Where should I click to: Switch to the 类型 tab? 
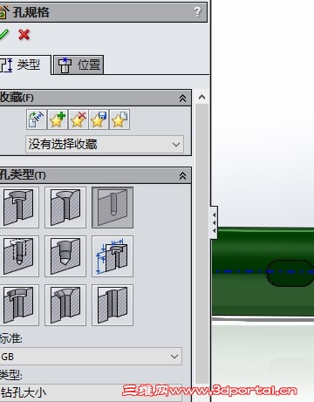point(24,65)
